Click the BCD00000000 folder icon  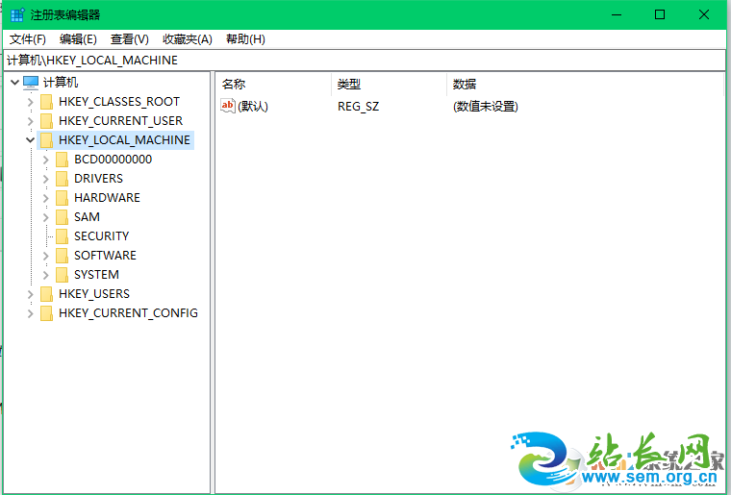62,160
